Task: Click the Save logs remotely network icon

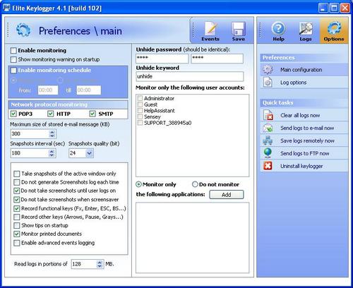Action: coord(268,140)
